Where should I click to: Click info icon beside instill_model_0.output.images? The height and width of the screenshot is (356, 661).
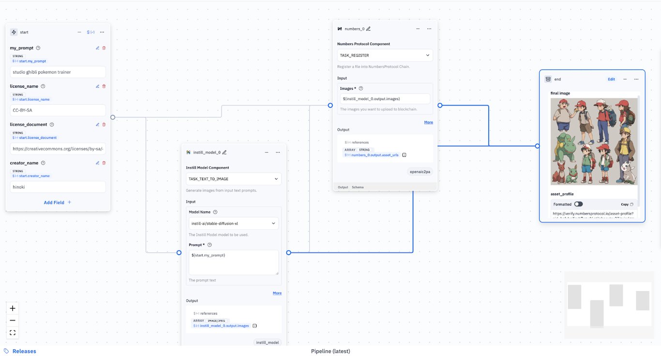pyautogui.click(x=255, y=325)
